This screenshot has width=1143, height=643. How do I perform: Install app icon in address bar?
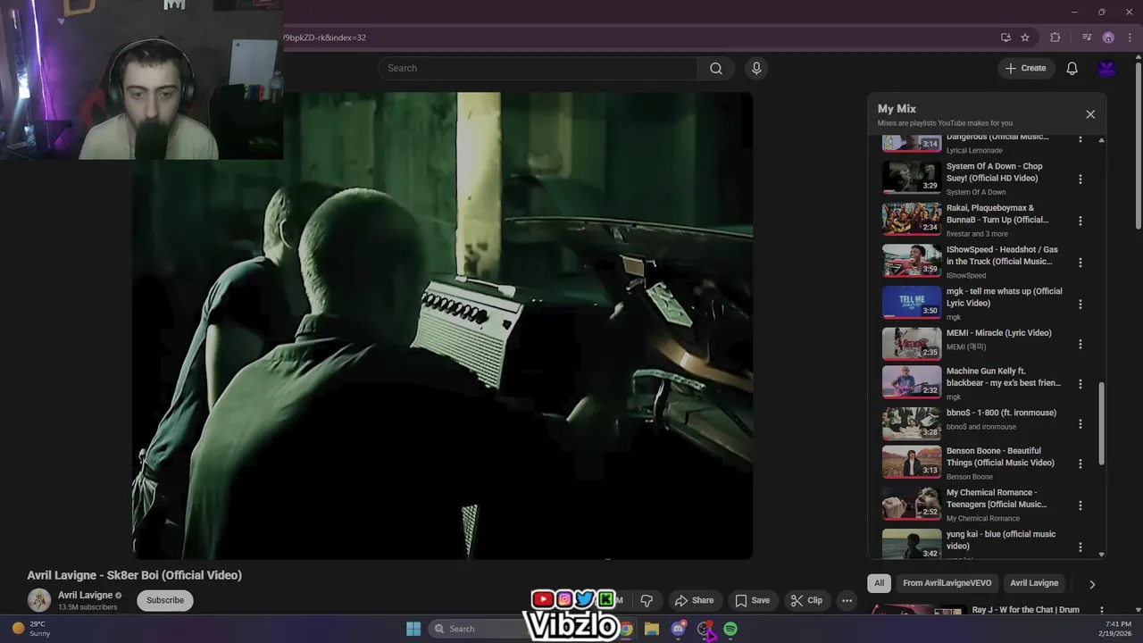click(1005, 38)
